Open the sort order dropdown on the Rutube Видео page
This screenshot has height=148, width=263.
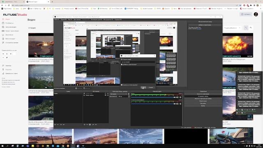[x=233, y=28]
